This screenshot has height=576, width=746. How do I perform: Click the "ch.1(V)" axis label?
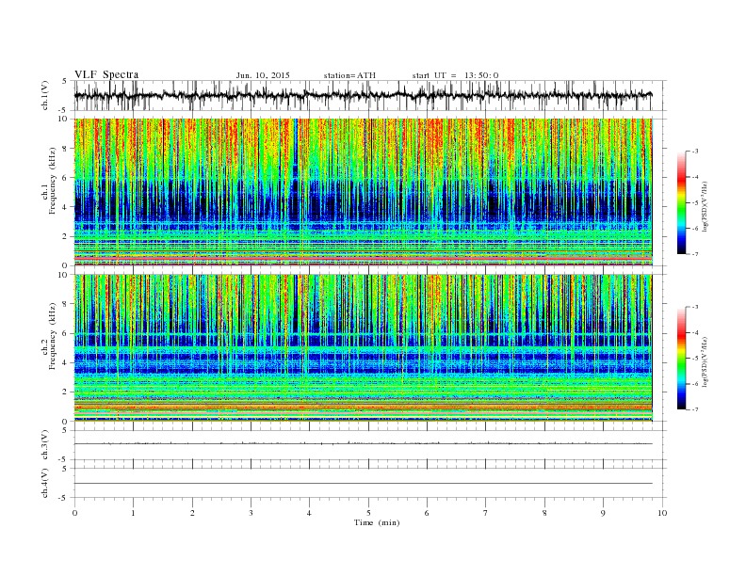coord(45,95)
